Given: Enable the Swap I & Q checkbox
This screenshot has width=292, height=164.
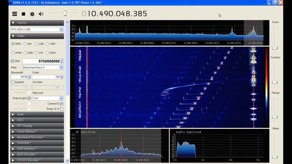Looking at the screenshot, I should [x=62, y=109].
